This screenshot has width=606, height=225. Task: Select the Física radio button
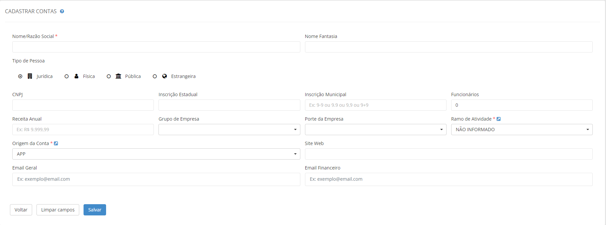(67, 76)
